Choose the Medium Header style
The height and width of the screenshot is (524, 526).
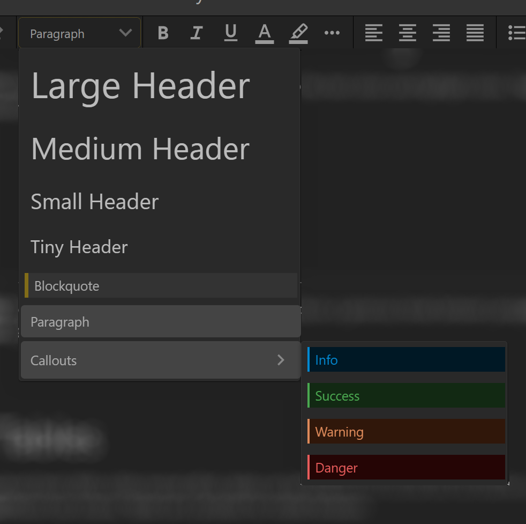point(140,149)
